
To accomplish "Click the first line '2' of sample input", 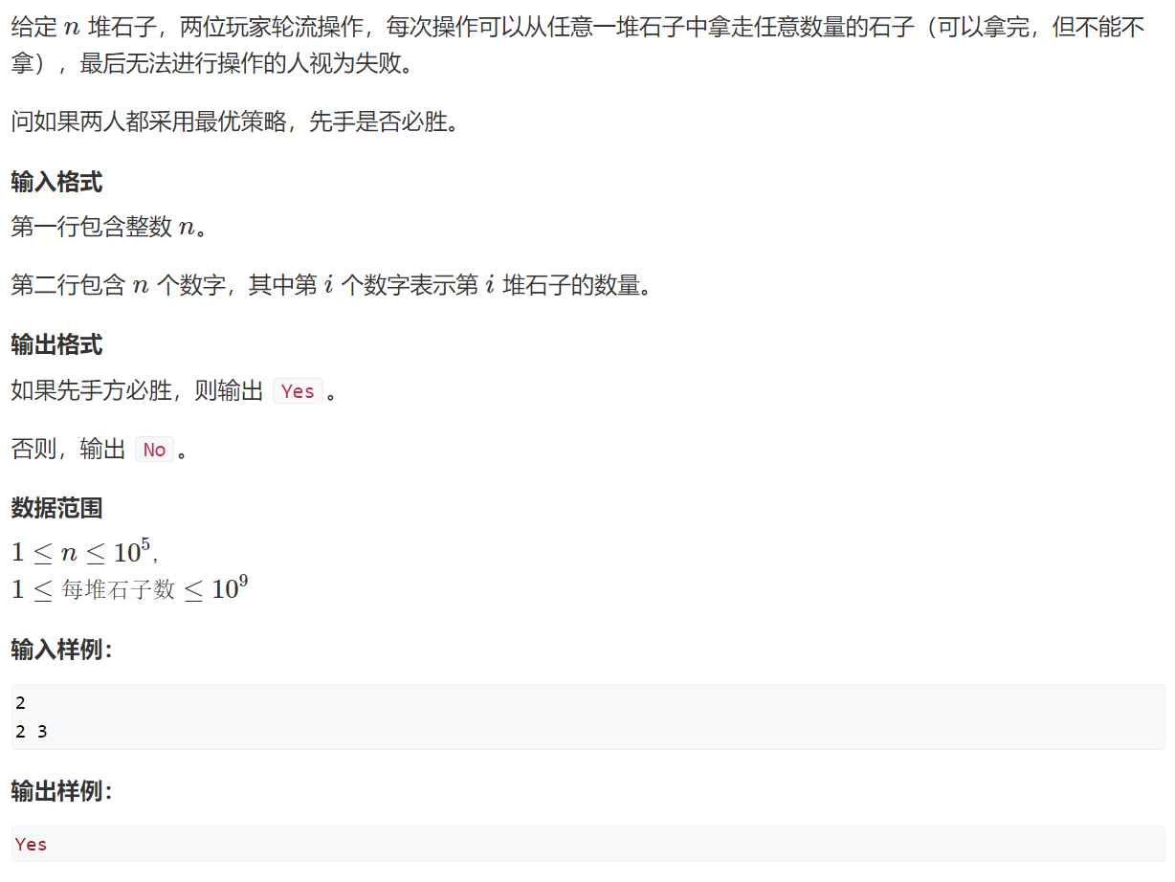I will (x=21, y=704).
